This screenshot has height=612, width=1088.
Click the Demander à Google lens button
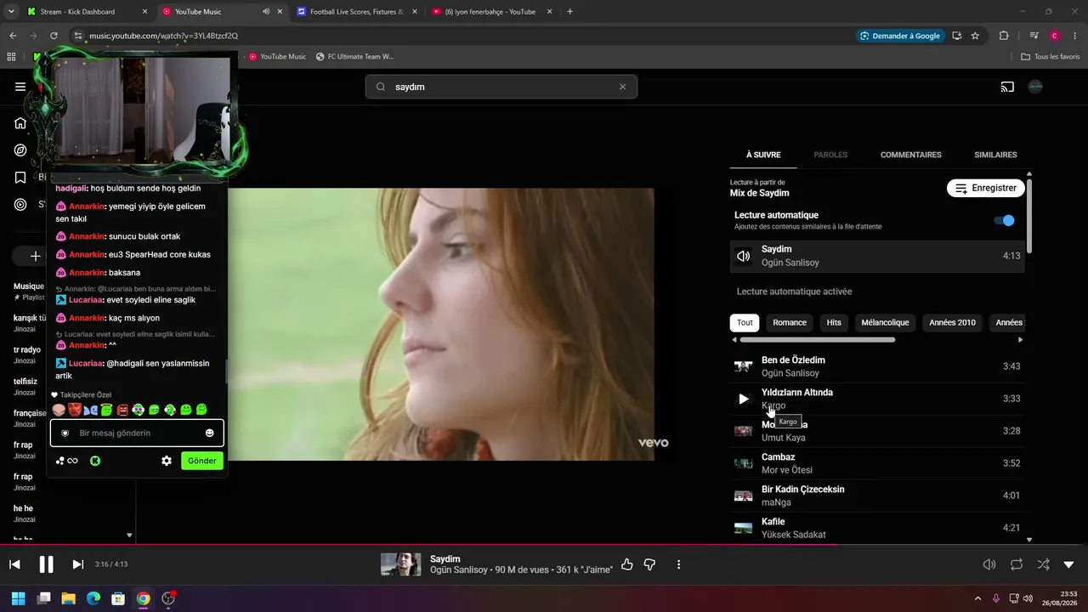tap(900, 36)
